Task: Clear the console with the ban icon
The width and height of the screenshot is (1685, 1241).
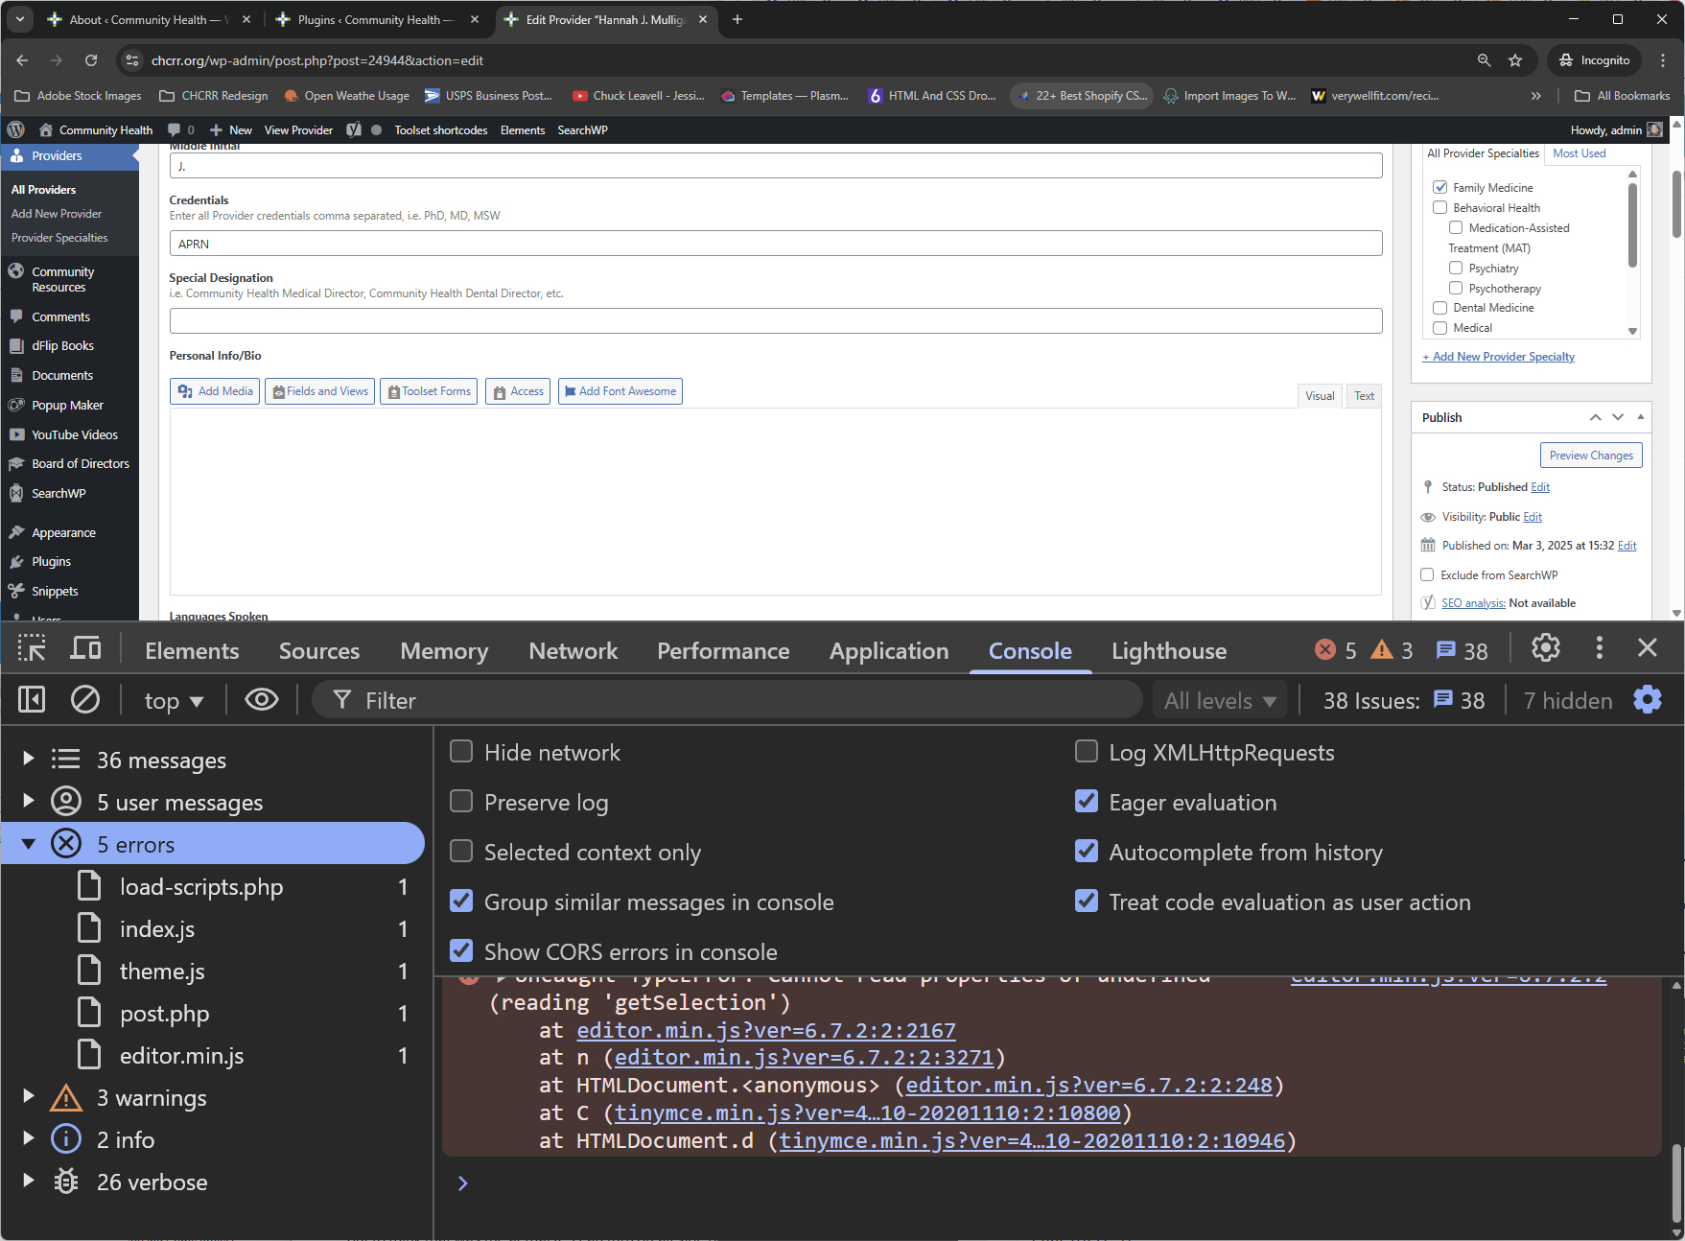Action: 85,700
